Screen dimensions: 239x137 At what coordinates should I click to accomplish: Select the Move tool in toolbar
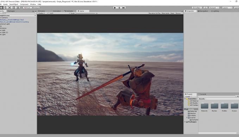coord(1,8)
